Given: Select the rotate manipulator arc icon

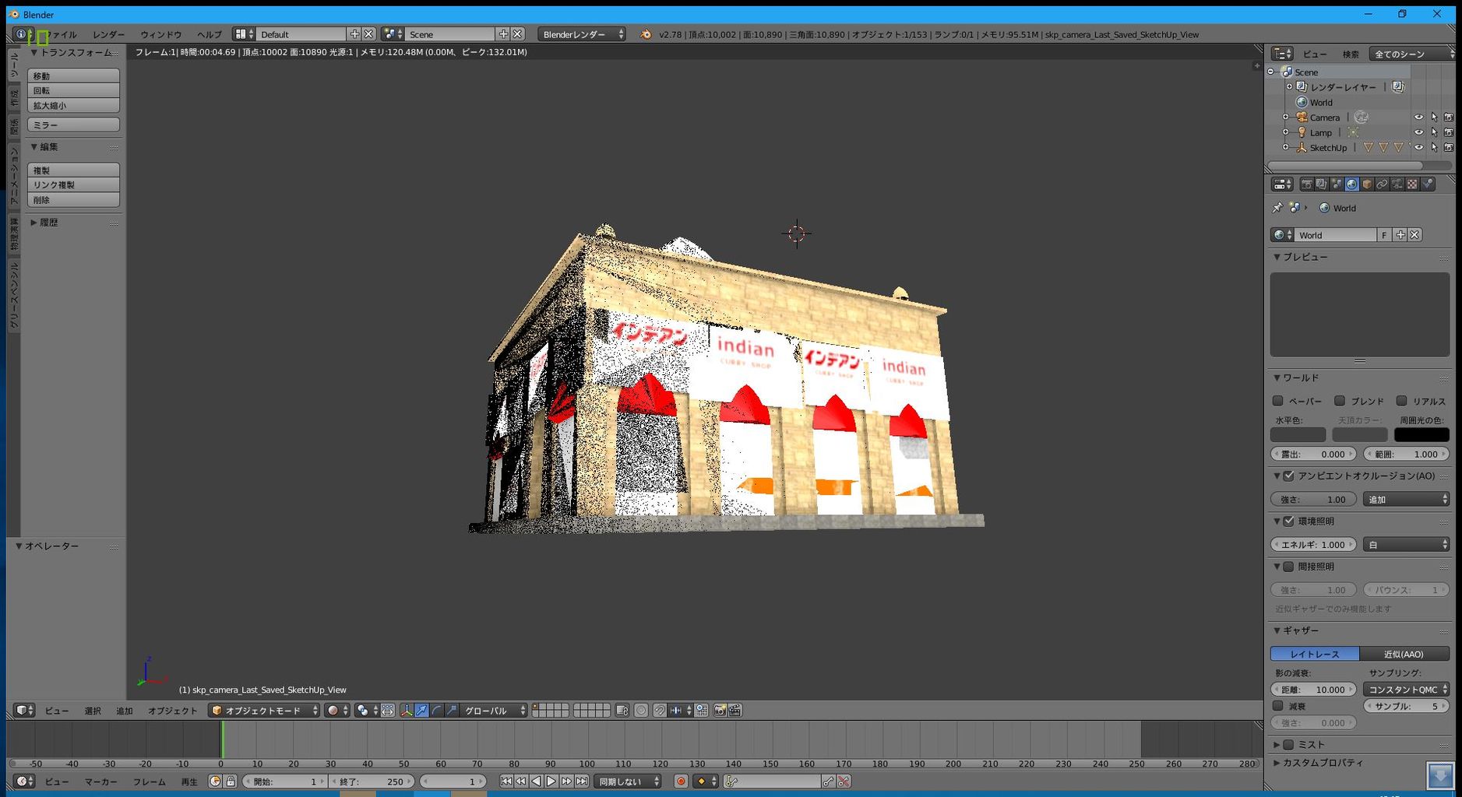Looking at the screenshot, I should 437,711.
